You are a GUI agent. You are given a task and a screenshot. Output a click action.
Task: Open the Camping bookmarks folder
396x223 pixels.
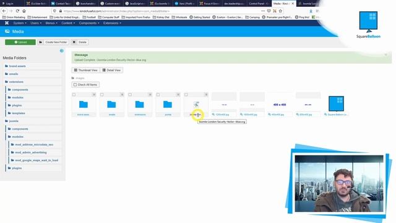(x=252, y=17)
